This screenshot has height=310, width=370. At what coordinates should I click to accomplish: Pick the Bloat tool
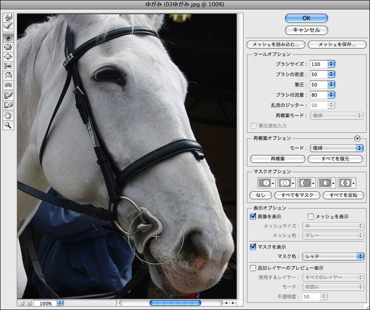[8, 56]
